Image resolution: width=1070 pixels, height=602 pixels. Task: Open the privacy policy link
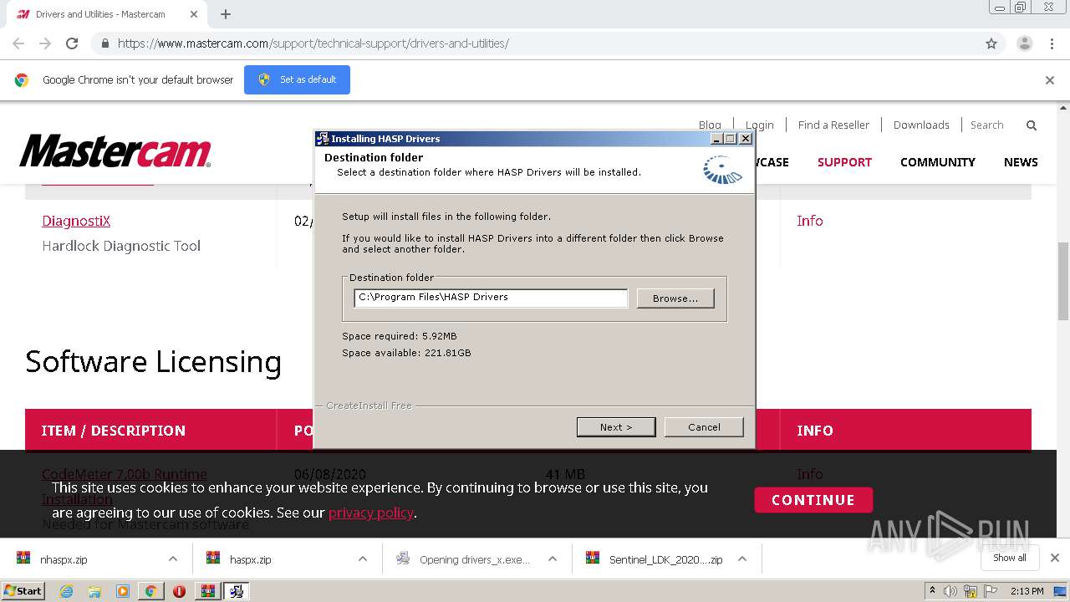pyautogui.click(x=371, y=513)
